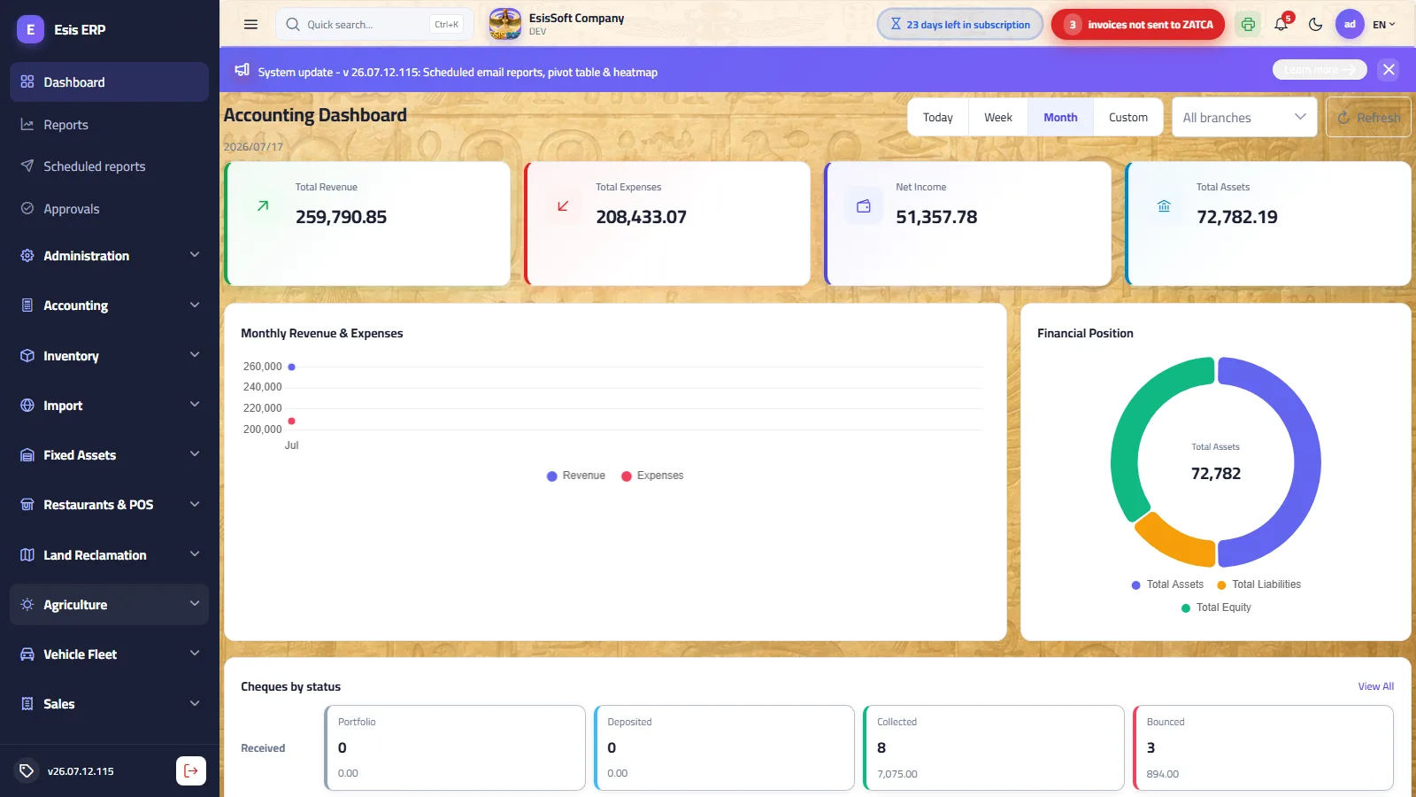Close the system update banner

(x=1389, y=70)
